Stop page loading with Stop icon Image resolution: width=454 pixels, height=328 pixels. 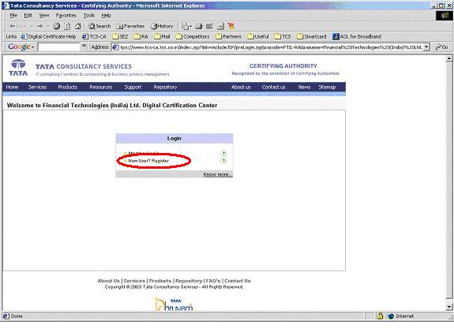pyautogui.click(x=57, y=26)
